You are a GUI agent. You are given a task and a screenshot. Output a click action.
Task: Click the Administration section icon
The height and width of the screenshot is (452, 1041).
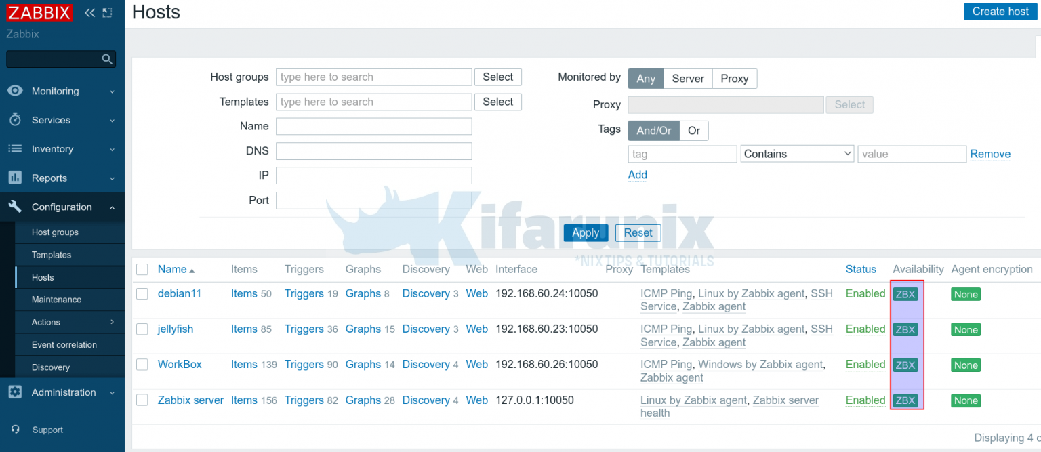16,392
